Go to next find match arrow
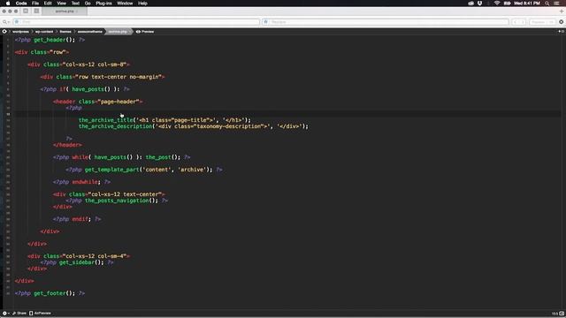 point(523,22)
